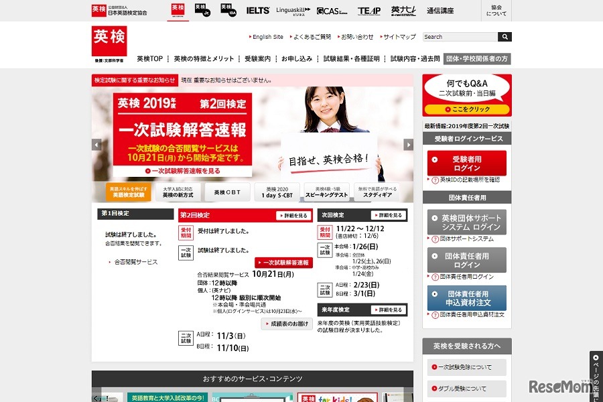
Task: Open 英検の特徴とメリット menu
Action: coord(204,59)
